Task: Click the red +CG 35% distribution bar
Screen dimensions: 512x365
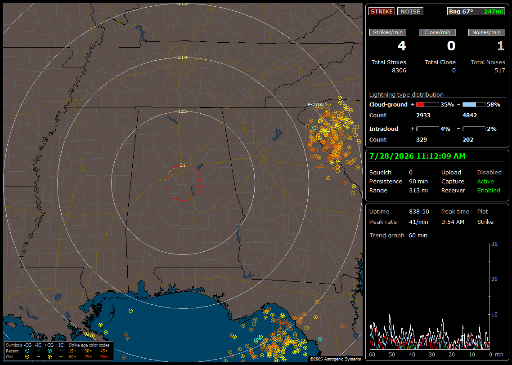Action: click(427, 105)
